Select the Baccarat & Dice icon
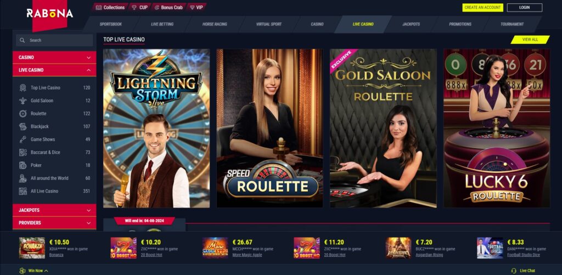 point(23,153)
